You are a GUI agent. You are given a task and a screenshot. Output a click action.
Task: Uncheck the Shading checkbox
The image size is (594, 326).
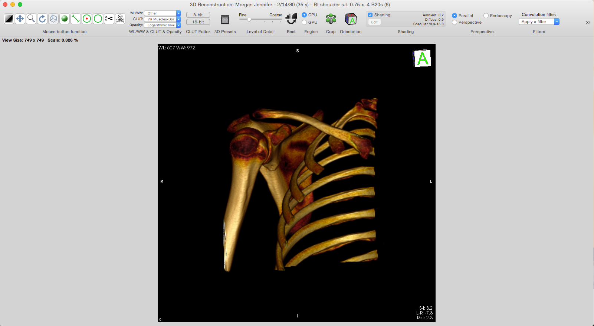click(x=370, y=15)
